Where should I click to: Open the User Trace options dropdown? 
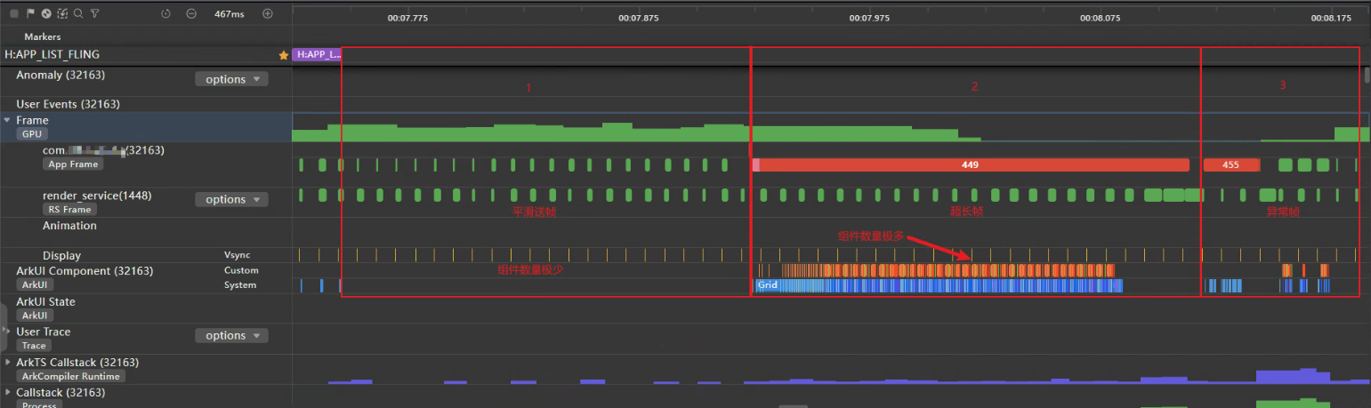[231, 335]
